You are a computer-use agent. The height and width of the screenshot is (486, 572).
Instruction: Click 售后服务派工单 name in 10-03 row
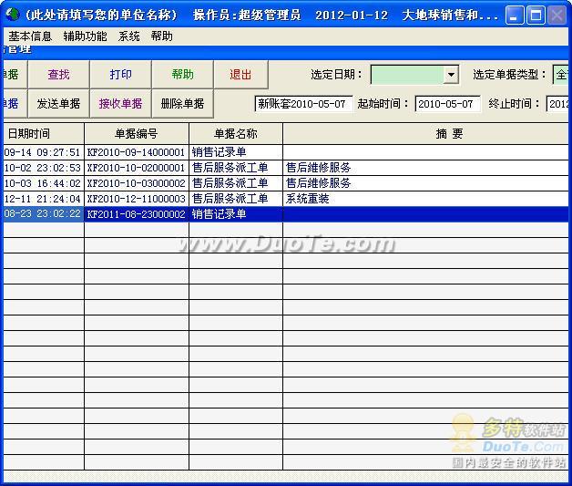pyautogui.click(x=236, y=183)
